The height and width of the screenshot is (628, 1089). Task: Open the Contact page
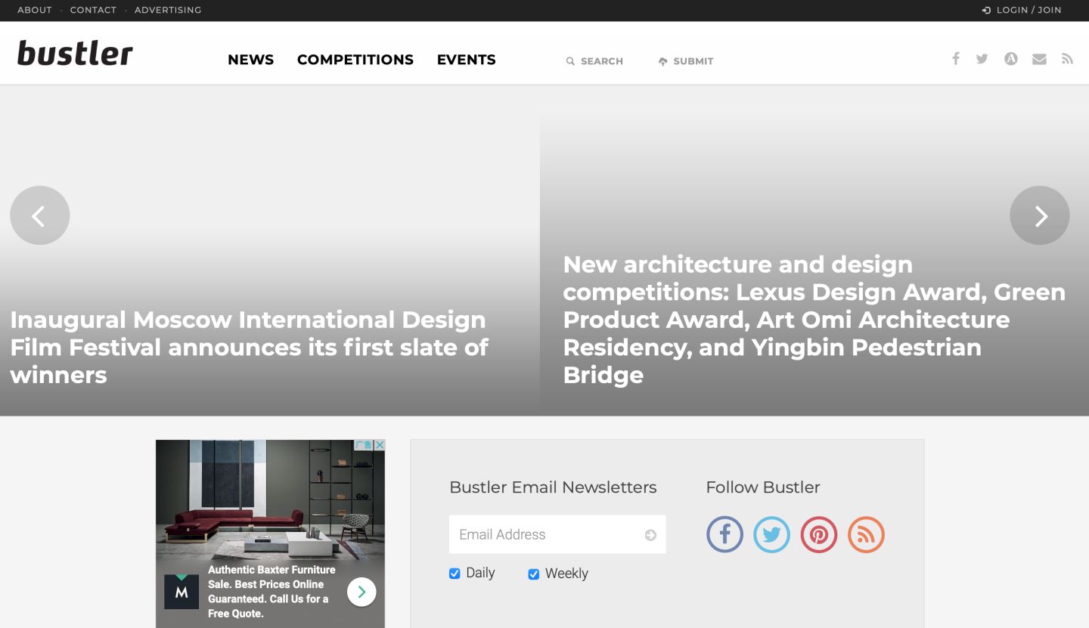(93, 11)
